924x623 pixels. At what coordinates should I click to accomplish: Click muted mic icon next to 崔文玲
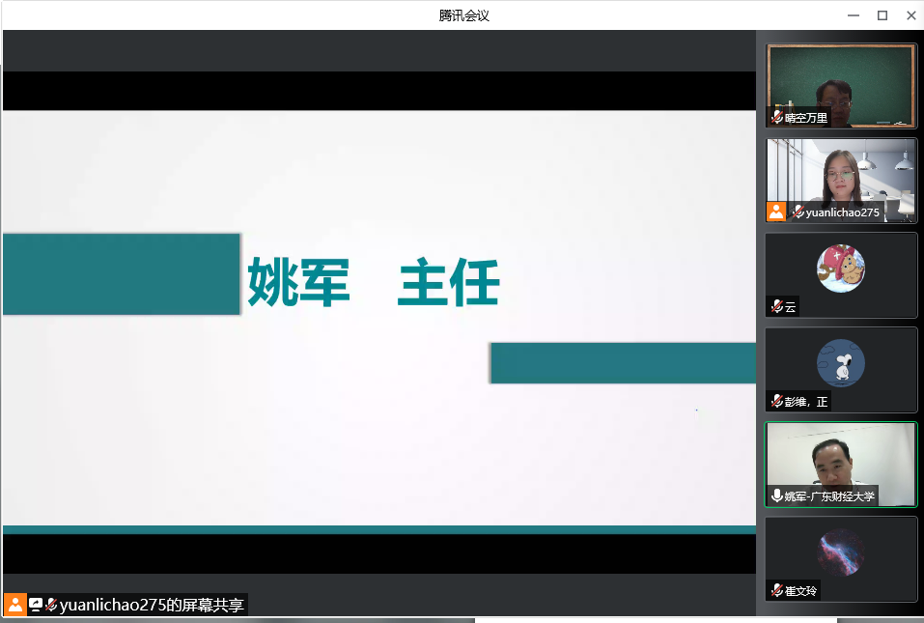pyautogui.click(x=777, y=590)
